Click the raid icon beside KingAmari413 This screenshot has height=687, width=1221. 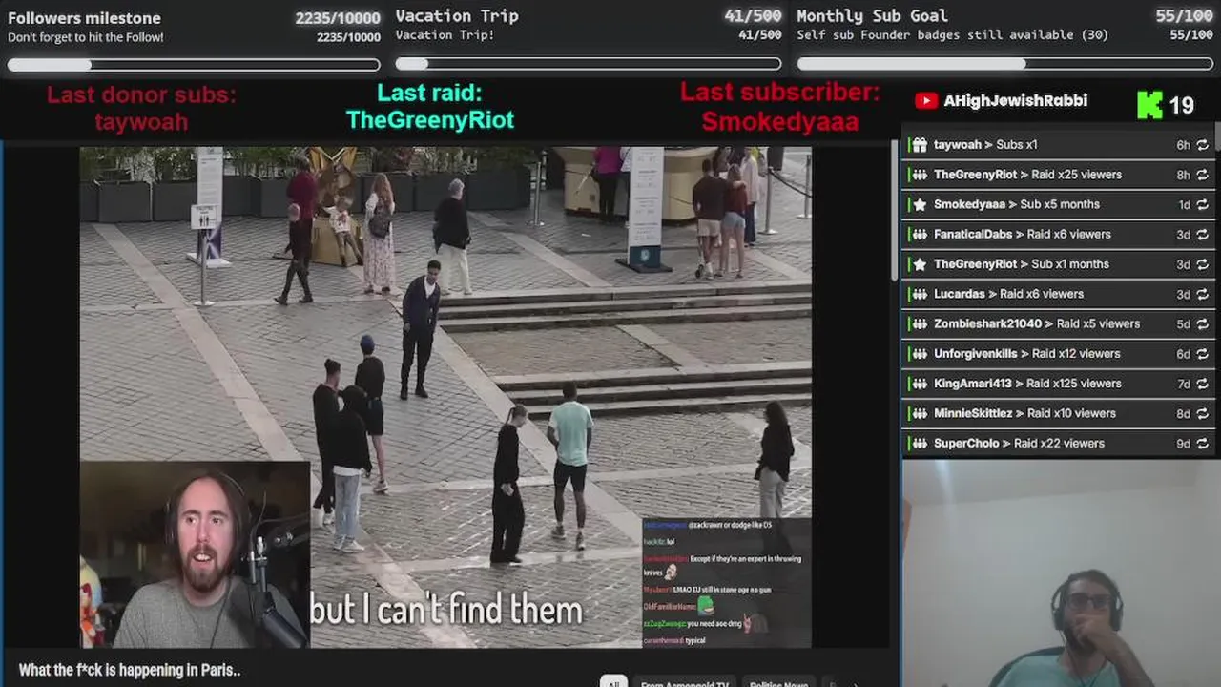(x=919, y=384)
